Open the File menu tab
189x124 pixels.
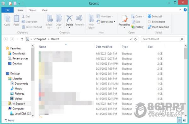tap(8, 10)
